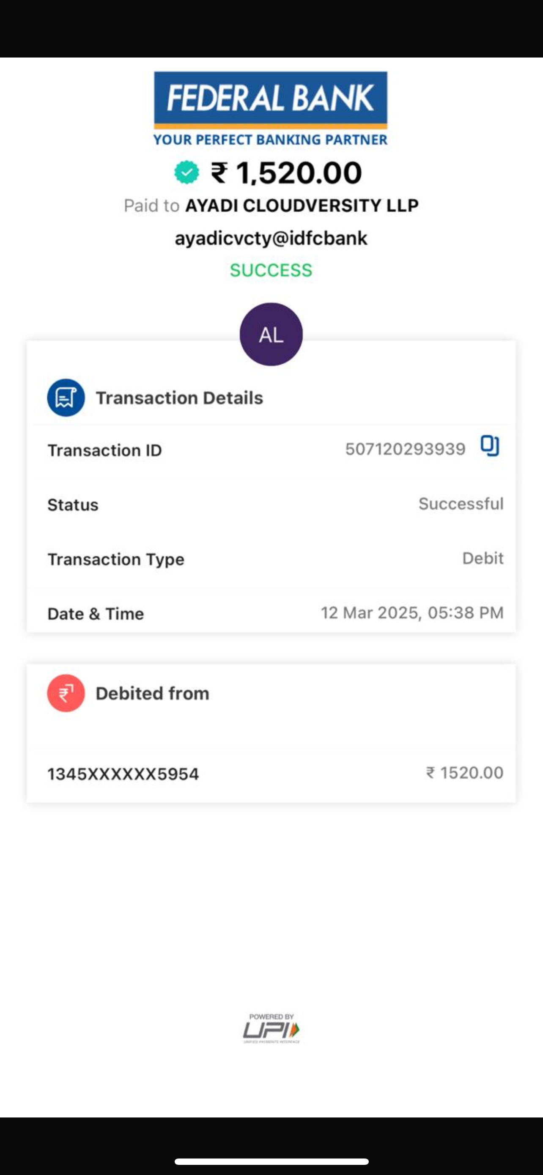Tap the blue receipt Transaction Details icon
This screenshot has width=543, height=1175.
coord(66,397)
